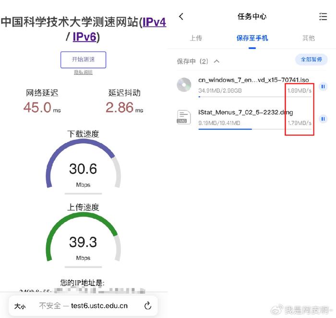Screen dimensions: 336x318
Task: Click the 下载速度 heading
Action: pyautogui.click(x=83, y=134)
